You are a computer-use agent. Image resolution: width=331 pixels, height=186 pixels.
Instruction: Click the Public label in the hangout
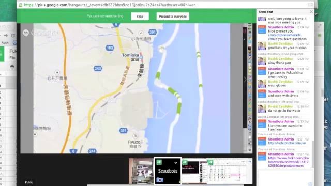[x=29, y=182]
